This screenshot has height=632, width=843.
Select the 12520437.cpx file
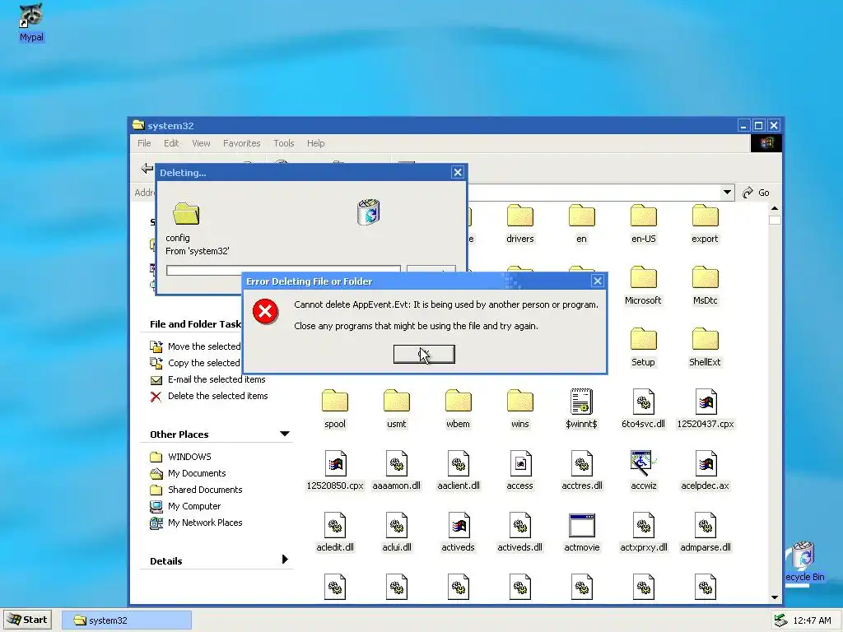point(706,410)
